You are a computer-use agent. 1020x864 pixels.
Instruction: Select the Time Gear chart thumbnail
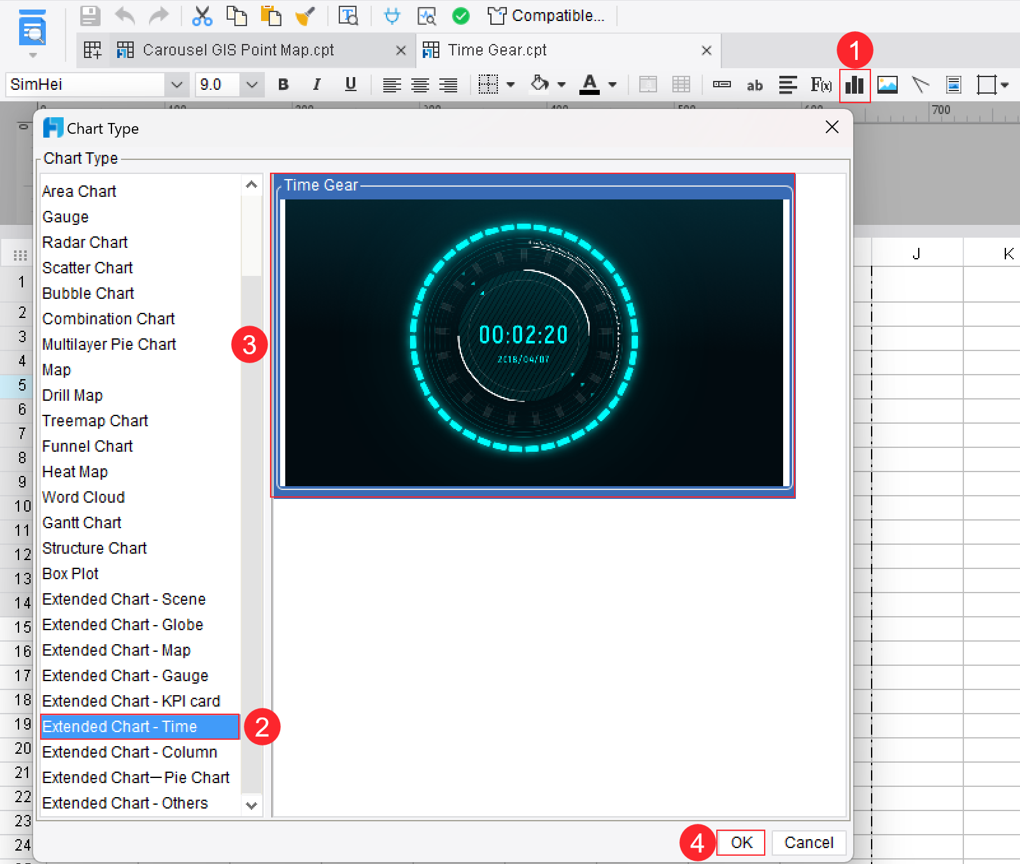click(x=534, y=336)
